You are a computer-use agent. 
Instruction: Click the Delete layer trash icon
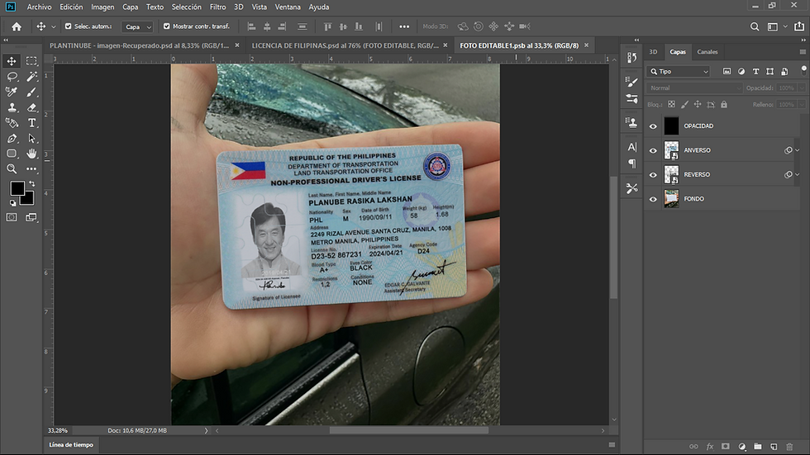(x=789, y=446)
